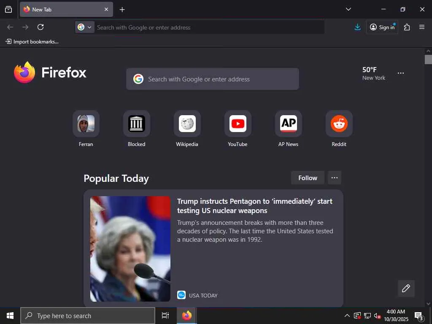
Task: Open Firefox View tabs list icon
Action: (x=8, y=9)
